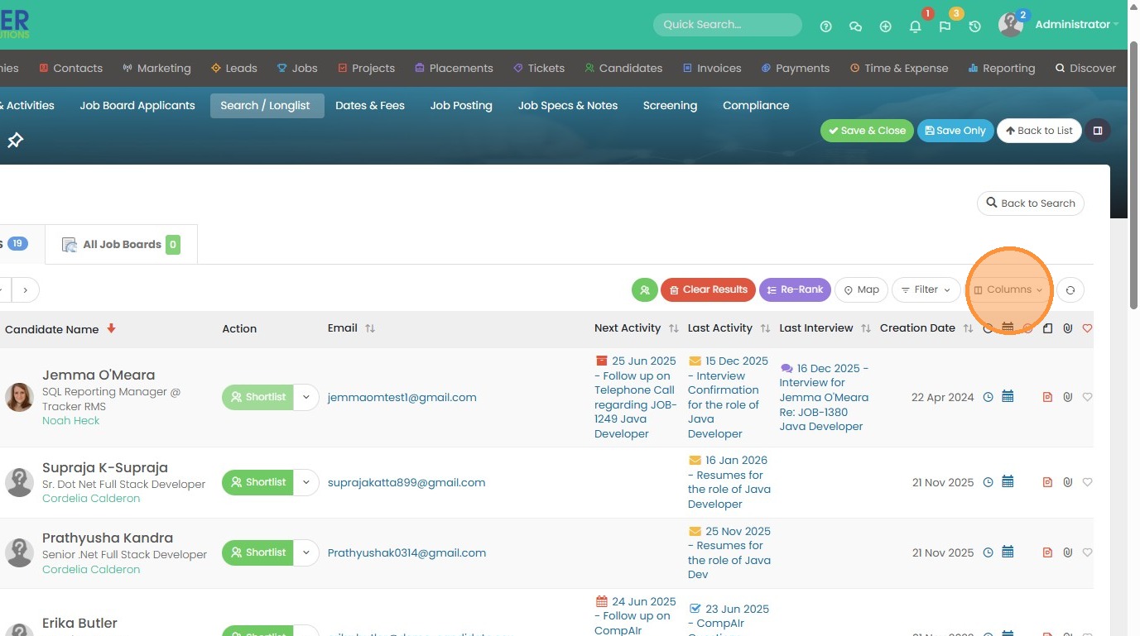The height and width of the screenshot is (636, 1140).
Task: Switch to the Job Posting tab
Action: [x=461, y=106]
